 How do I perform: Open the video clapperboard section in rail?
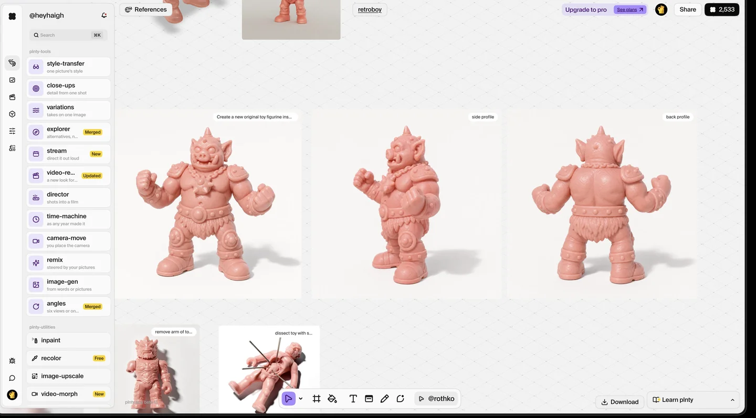(x=12, y=97)
